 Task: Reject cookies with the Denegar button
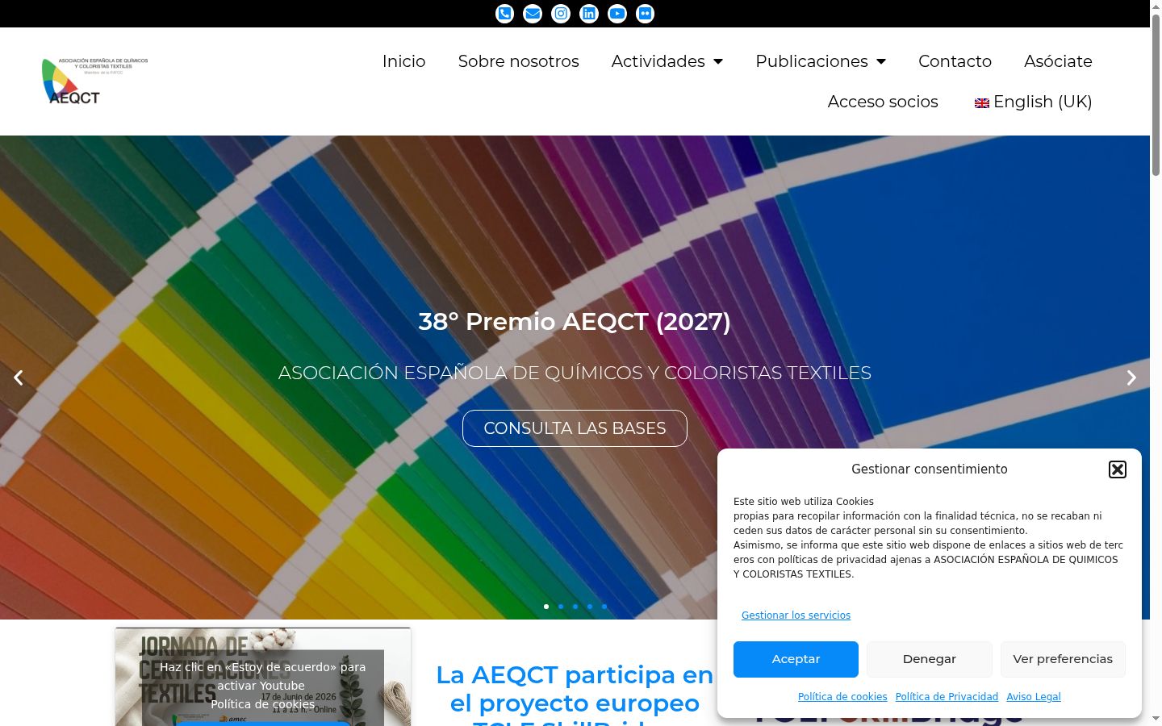(x=930, y=659)
